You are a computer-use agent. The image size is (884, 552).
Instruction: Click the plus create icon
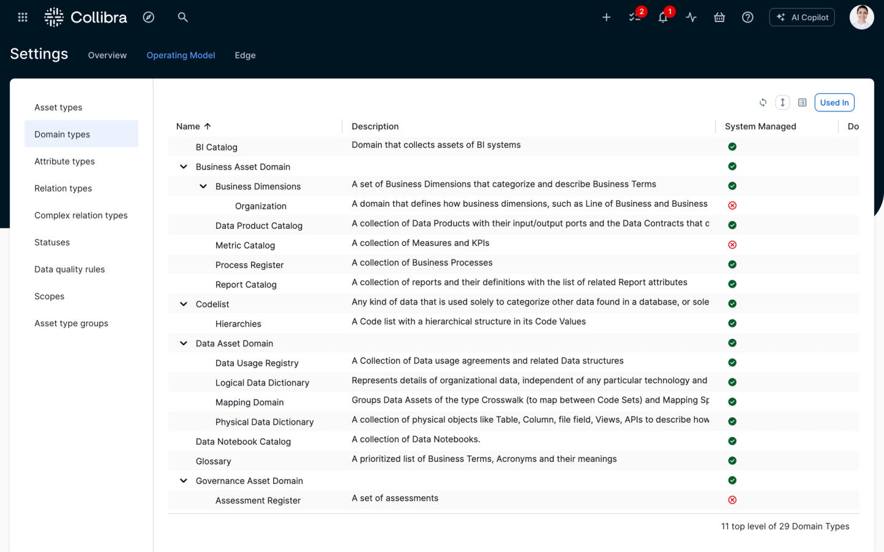(606, 17)
